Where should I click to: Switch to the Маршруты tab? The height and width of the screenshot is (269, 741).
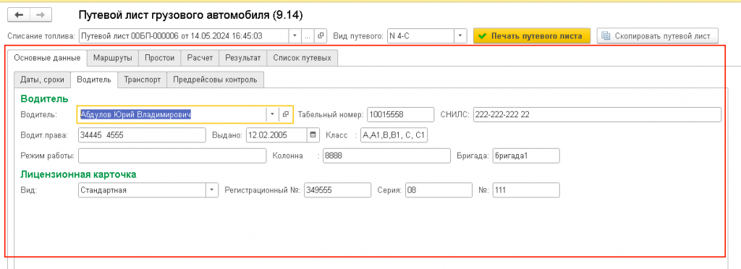tap(113, 58)
